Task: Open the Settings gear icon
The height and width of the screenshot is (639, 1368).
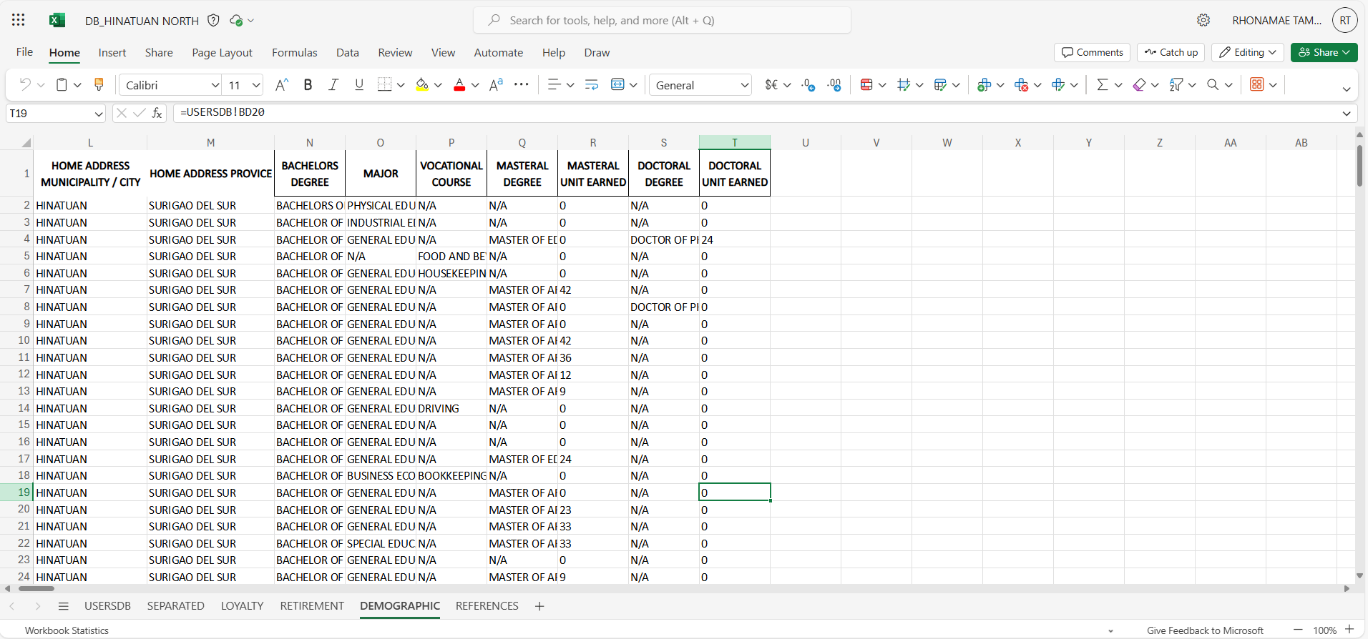Action: tap(1203, 20)
